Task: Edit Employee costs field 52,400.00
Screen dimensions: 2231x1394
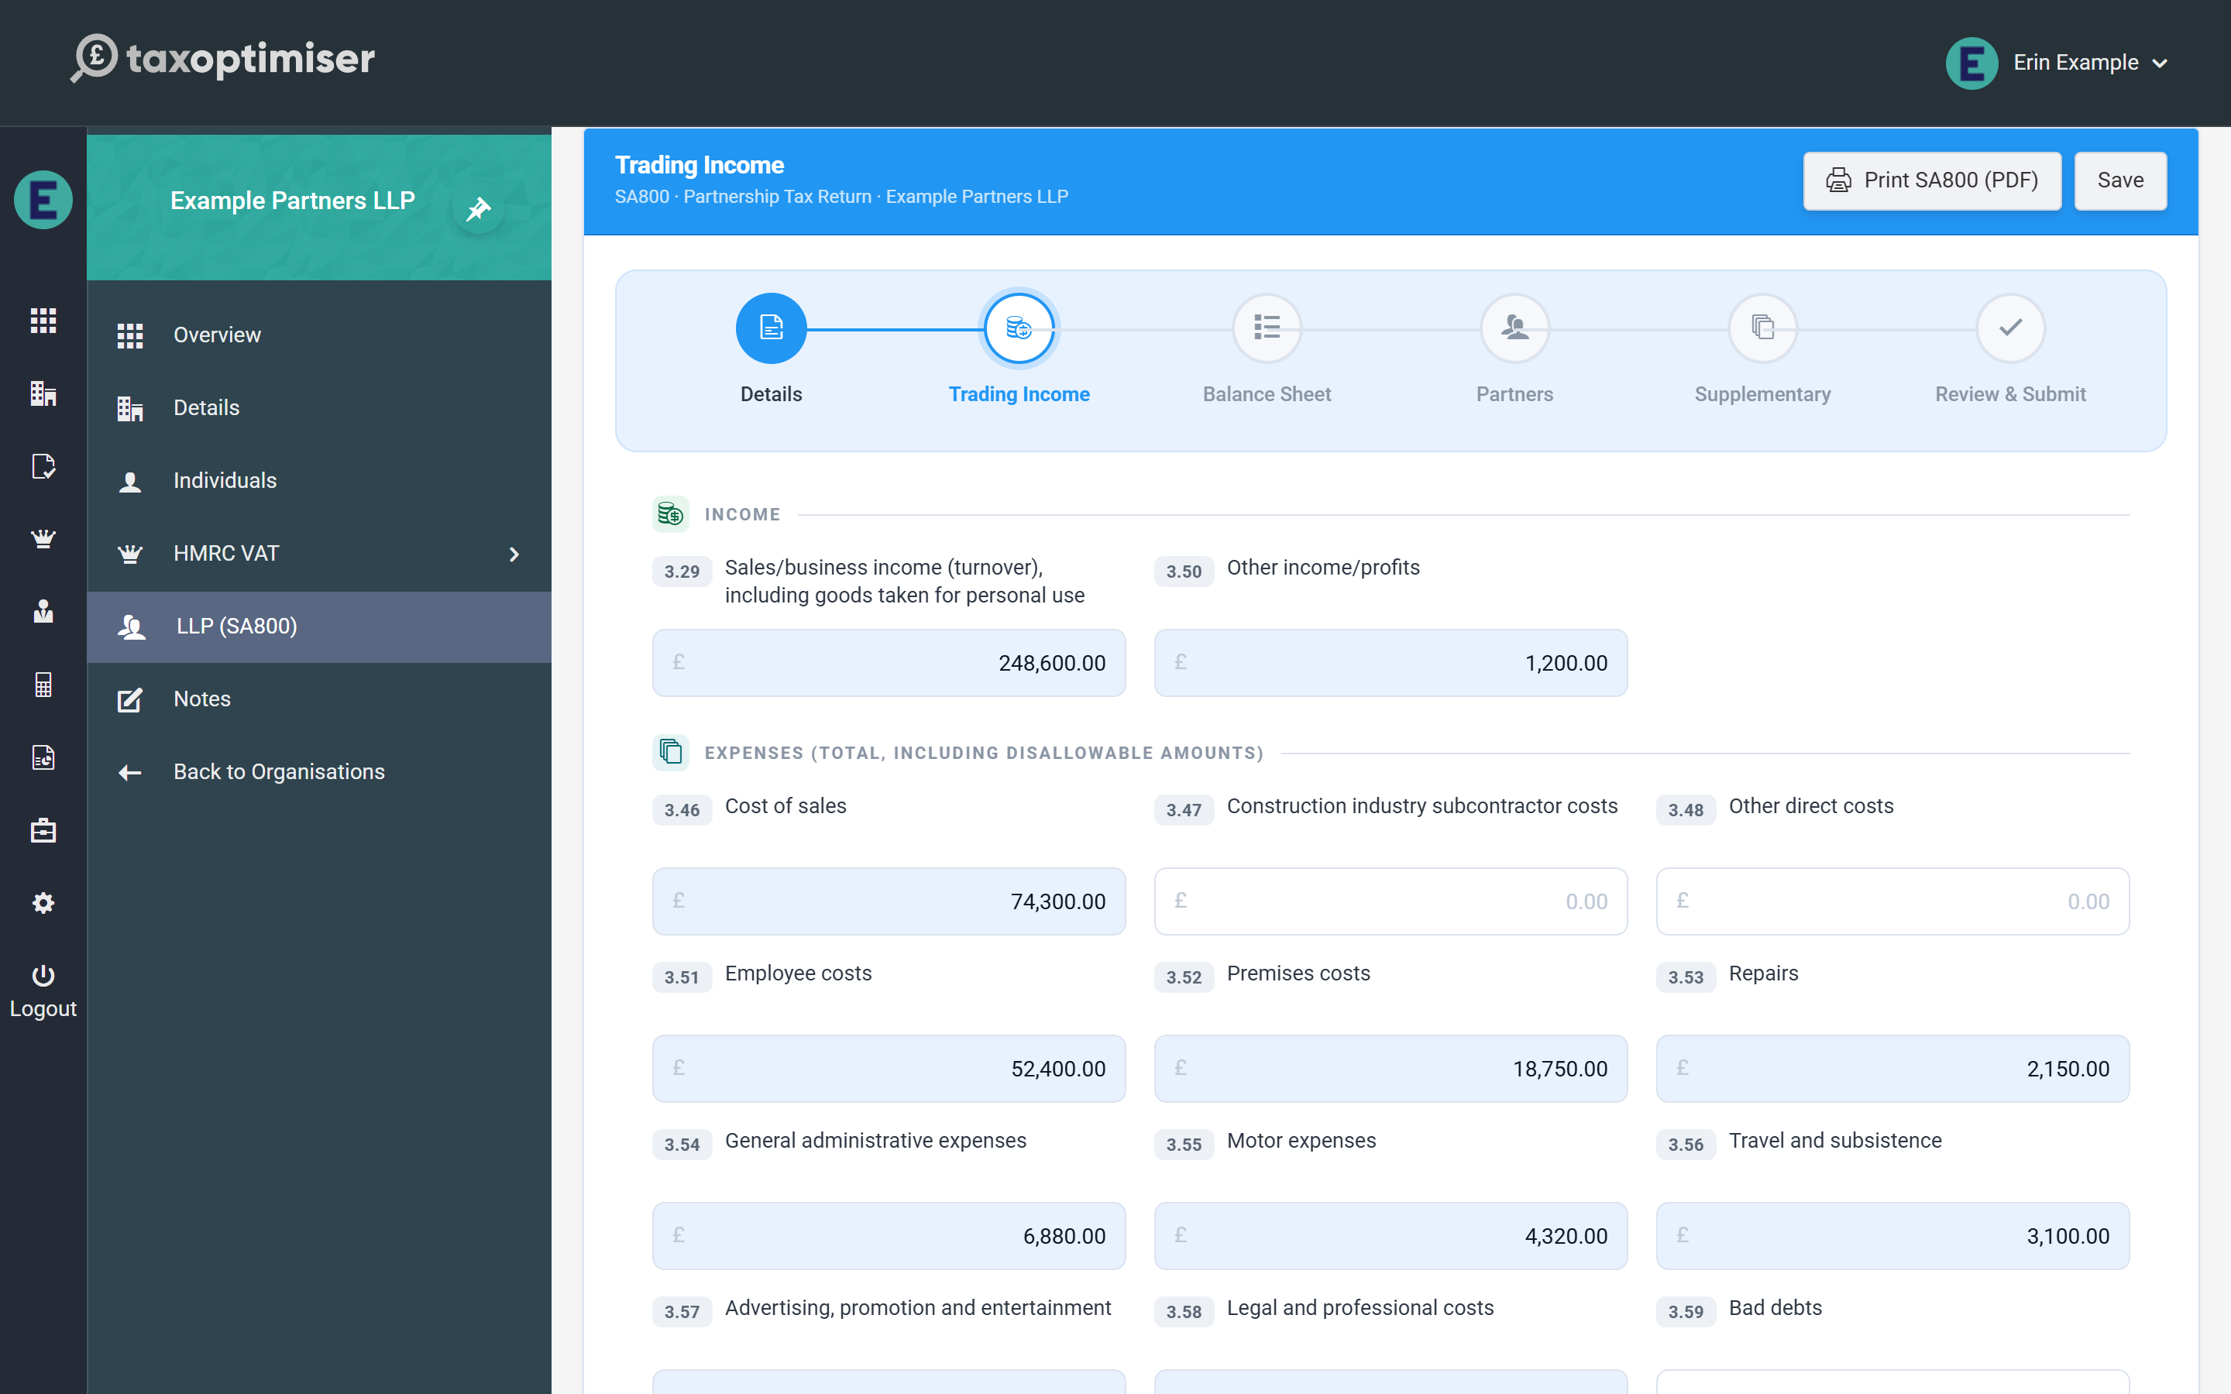Action: [x=889, y=1069]
